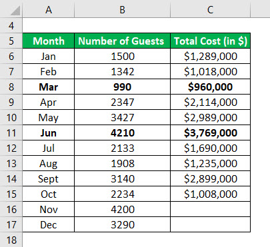Screen dimensions: 270x247
Task: Select the cost cell $3,769,000
Action: 210,132
